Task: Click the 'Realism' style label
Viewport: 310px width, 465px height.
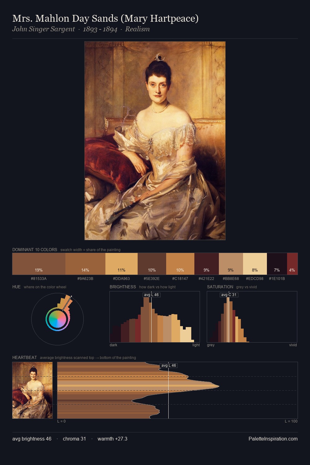Action: tap(137, 29)
